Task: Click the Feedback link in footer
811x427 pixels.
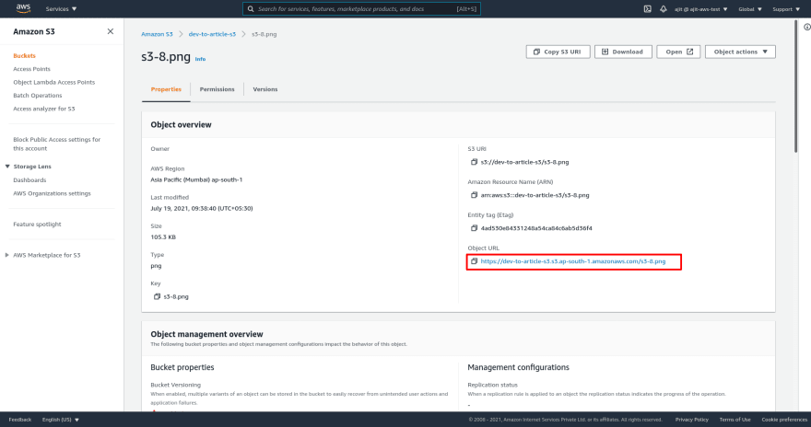Action: (x=19, y=420)
